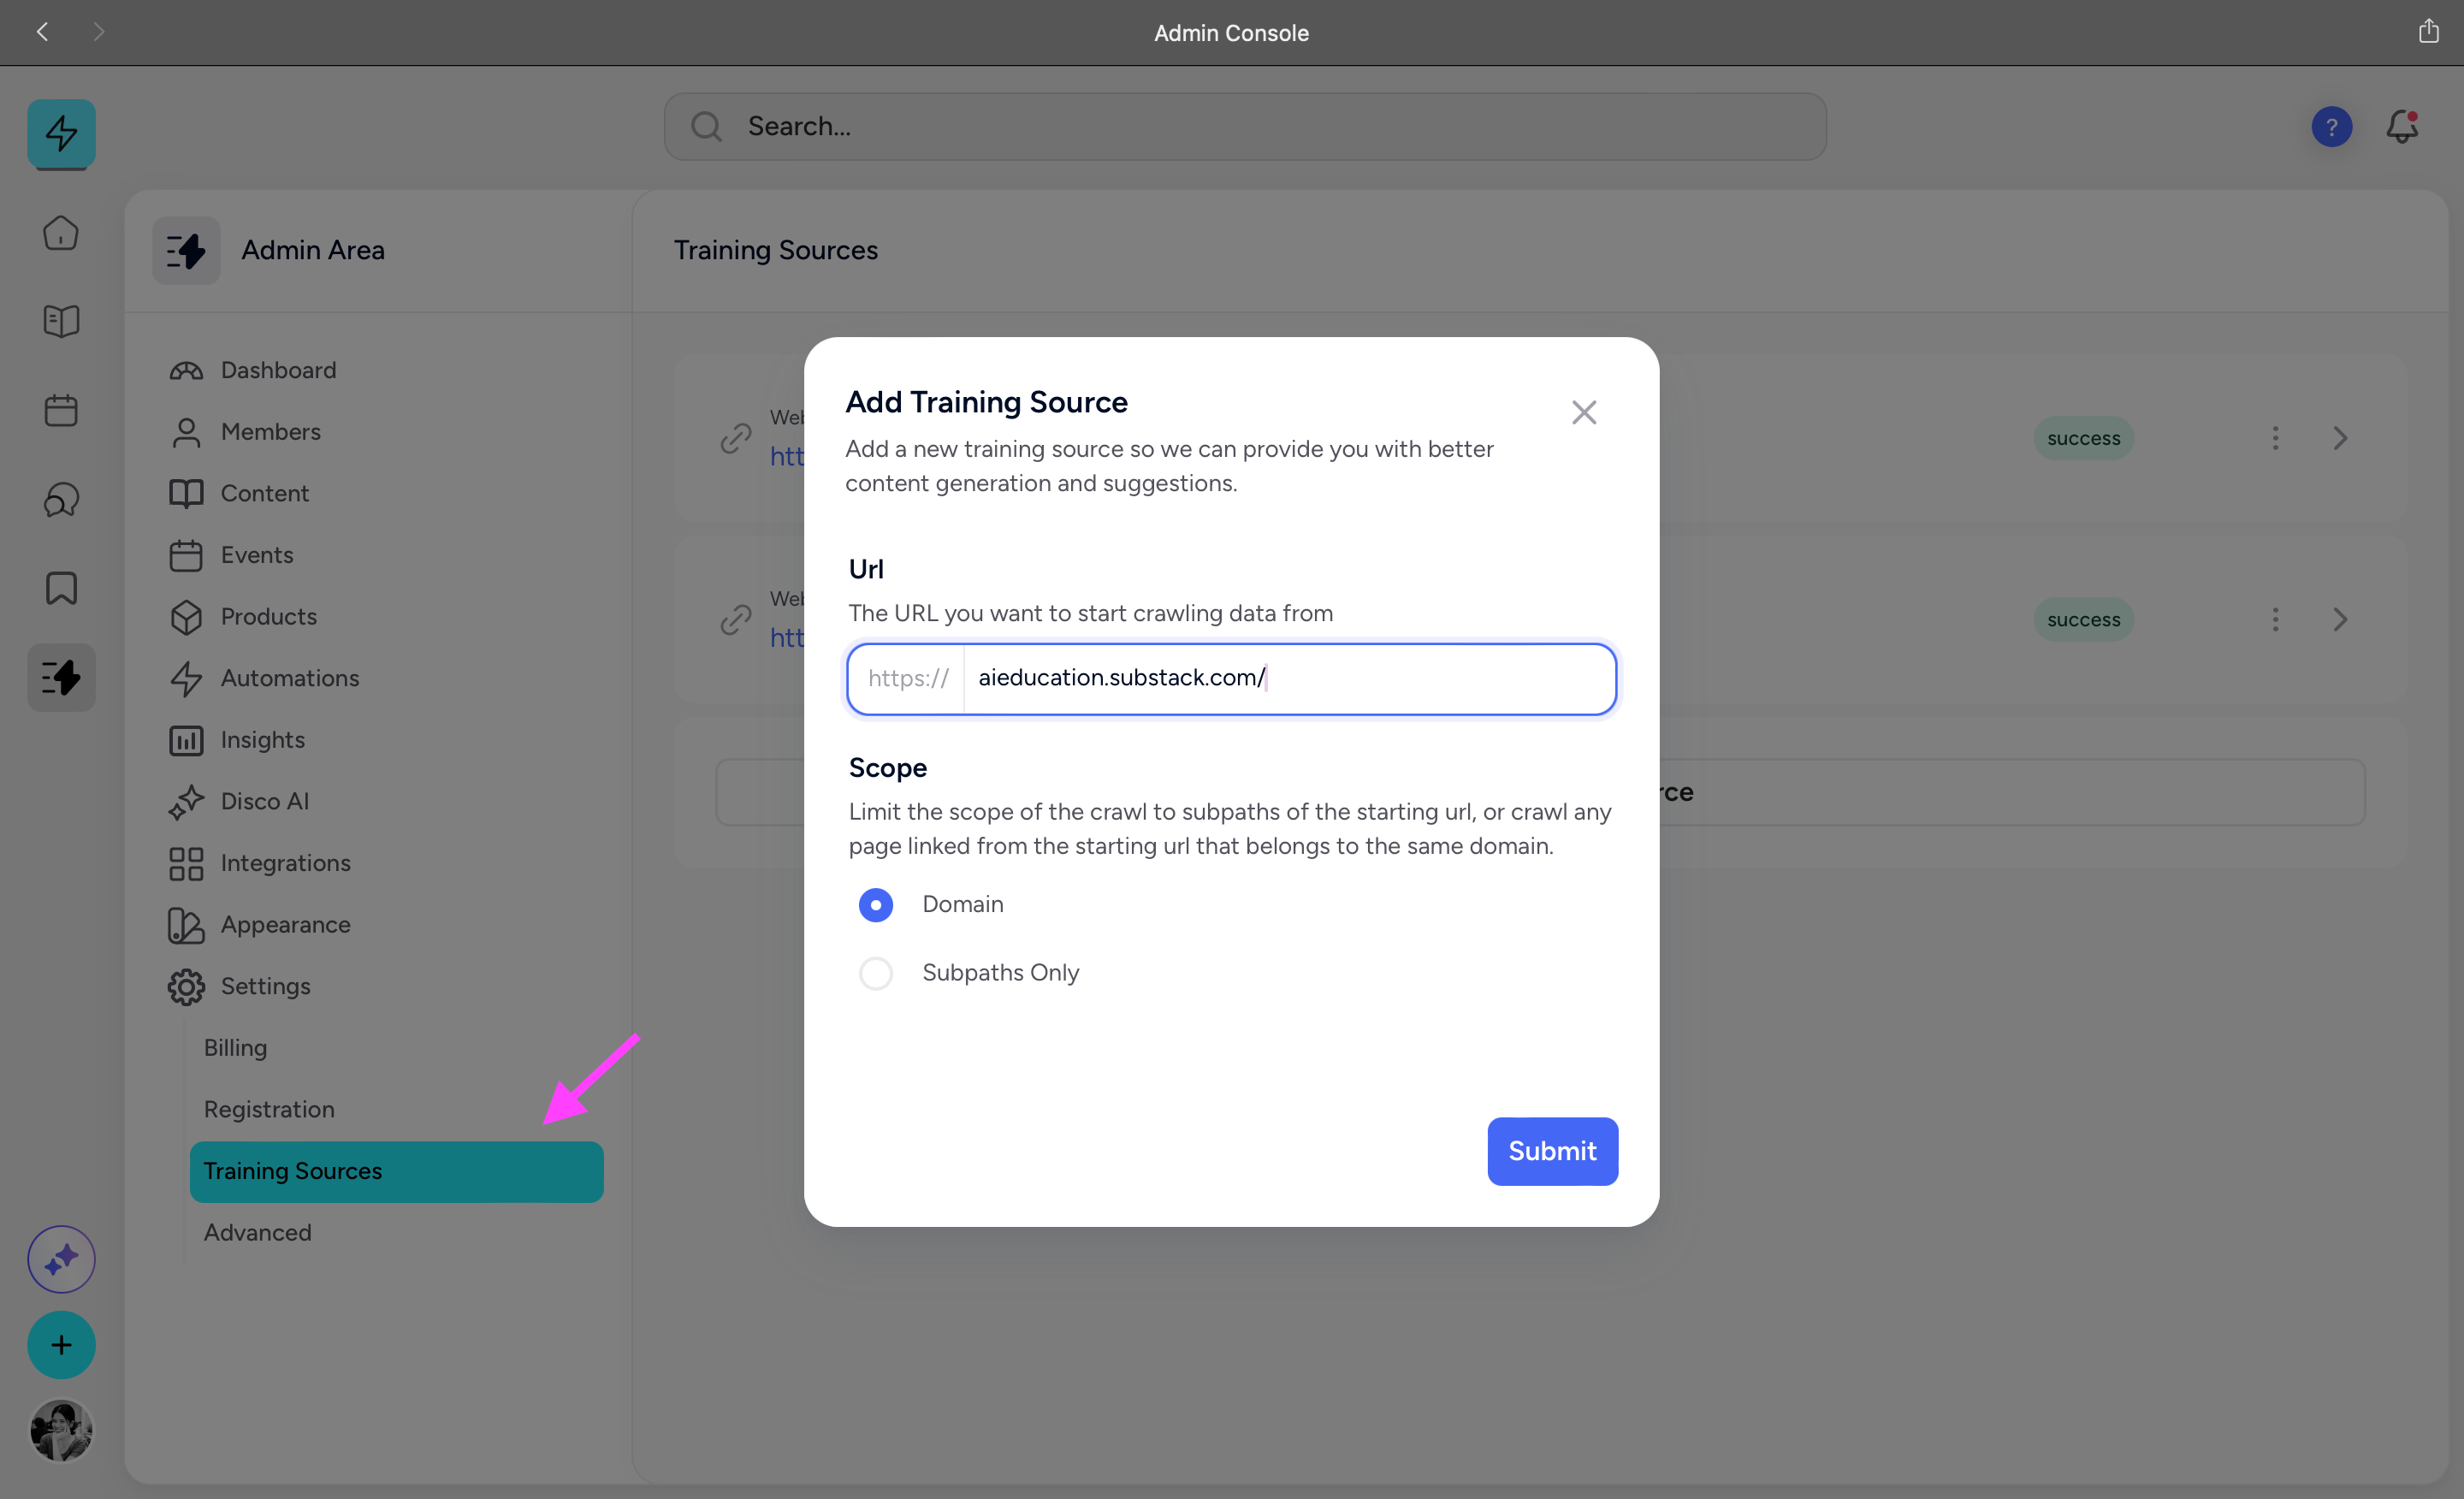Open the first source's three-dot menu
This screenshot has height=1499, width=2464.
(2275, 438)
